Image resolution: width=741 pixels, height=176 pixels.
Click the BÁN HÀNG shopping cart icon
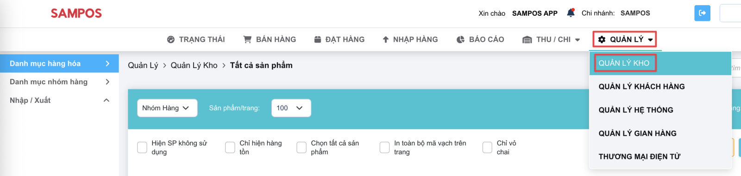[x=247, y=39]
